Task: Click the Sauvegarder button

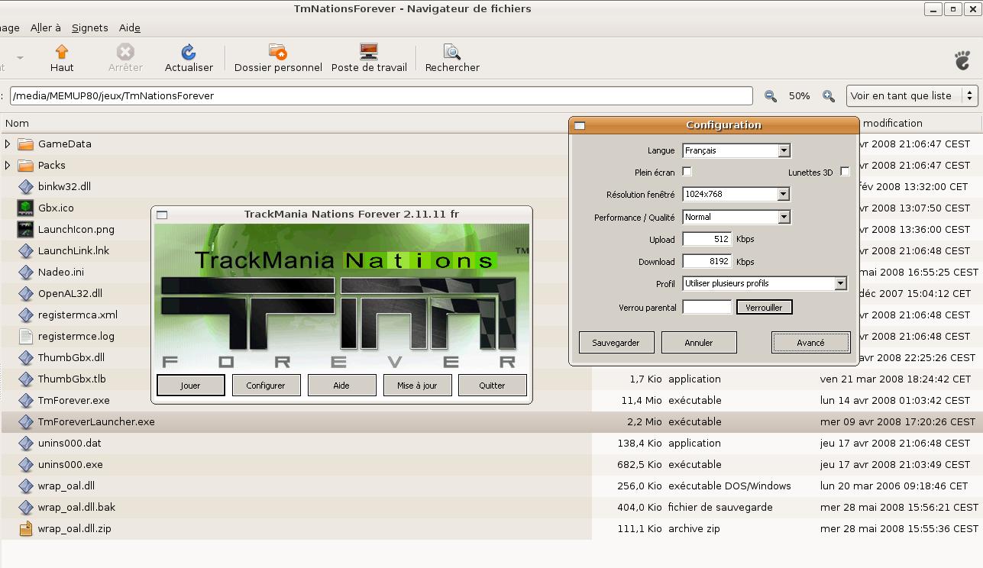Action: 616,343
